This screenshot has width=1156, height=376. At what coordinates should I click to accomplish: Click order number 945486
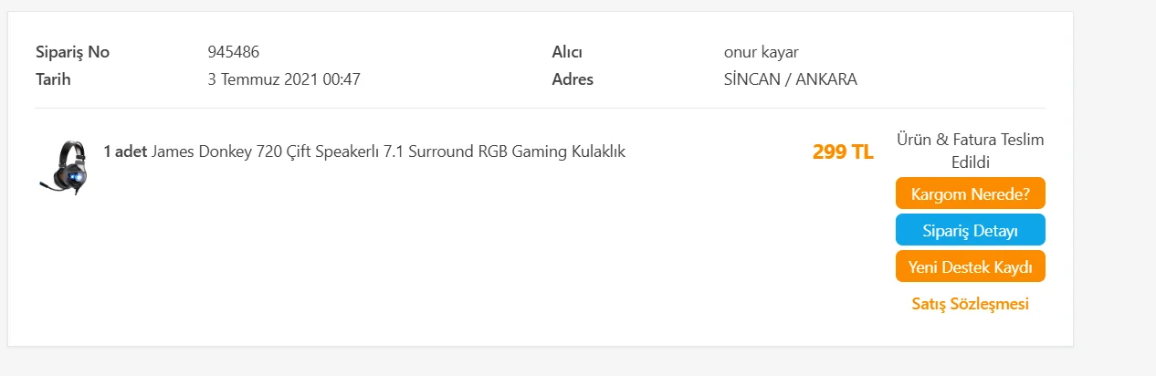pyautogui.click(x=234, y=52)
